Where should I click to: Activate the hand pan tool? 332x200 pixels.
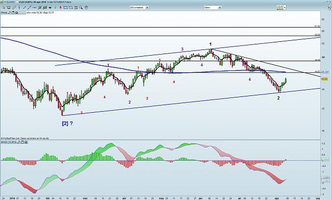pyautogui.click(x=86, y=8)
